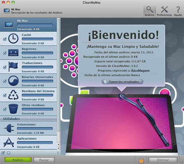Select the Residuos del Sistema recycle icon
The height and width of the screenshot is (164, 184).
pos(13,95)
